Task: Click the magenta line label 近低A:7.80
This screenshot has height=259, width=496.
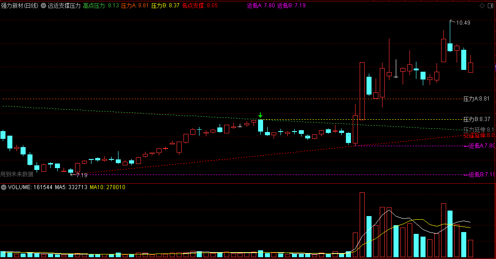Action: [x=481, y=146]
